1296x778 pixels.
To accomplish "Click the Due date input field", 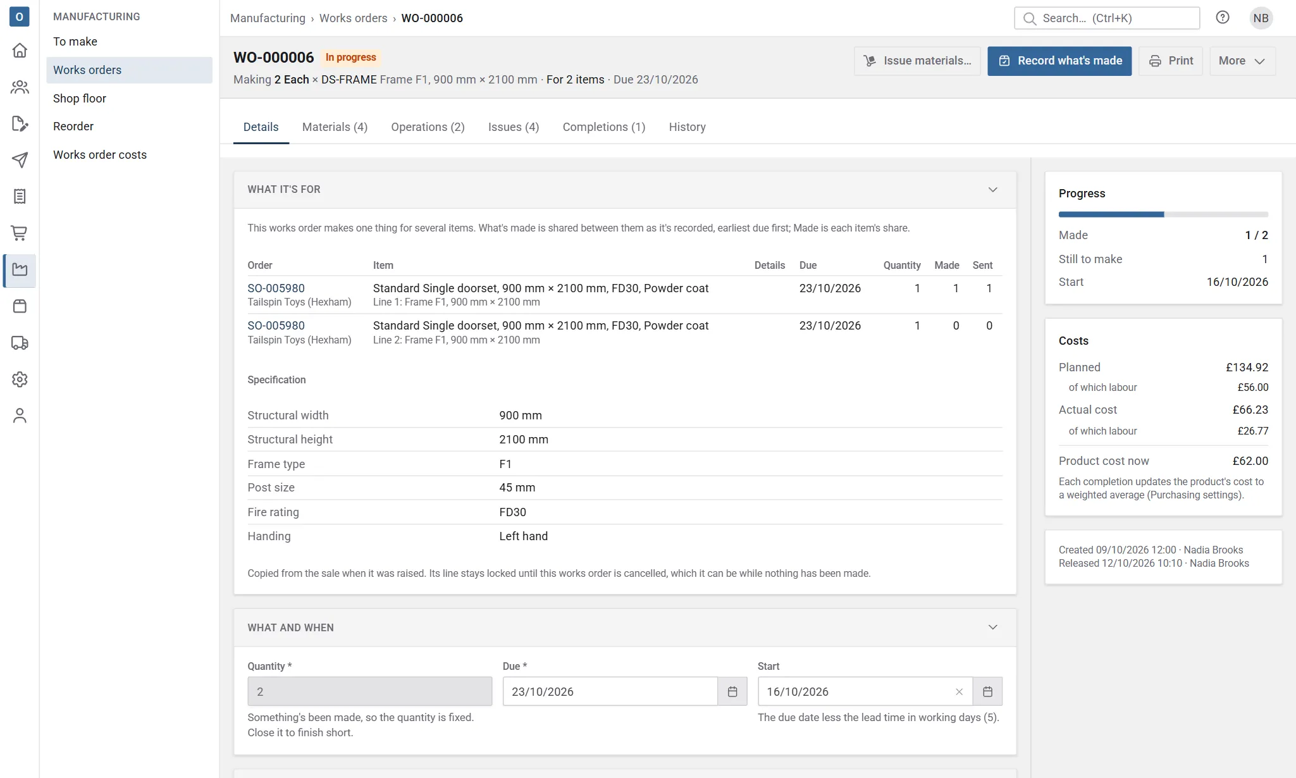I will tap(610, 691).
